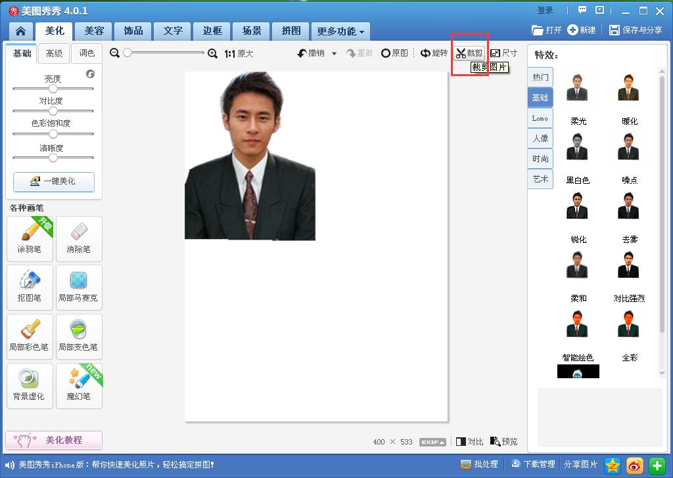Apply the 黑白色 black-and-white effect thumbnail
Viewport: 673px width, 478px height.
[578, 148]
